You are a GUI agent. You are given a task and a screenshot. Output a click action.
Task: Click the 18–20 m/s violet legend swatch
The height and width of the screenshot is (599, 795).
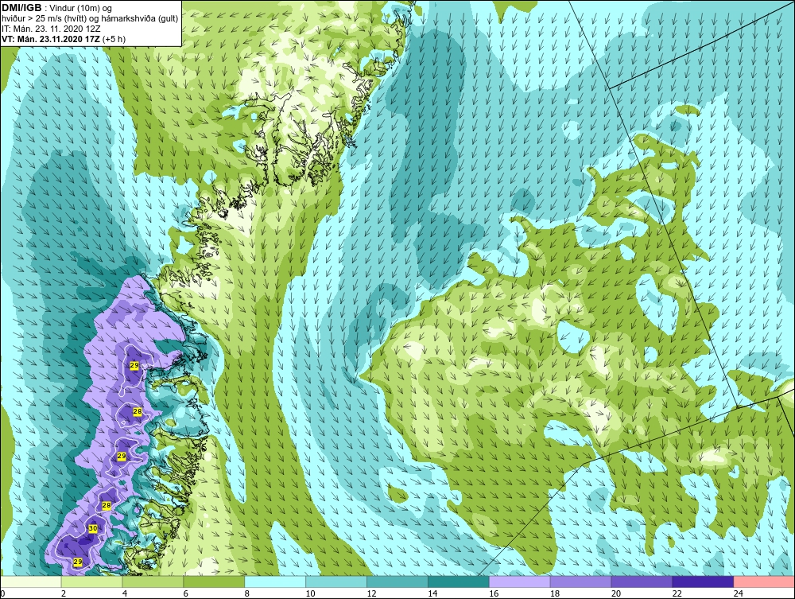(580, 581)
